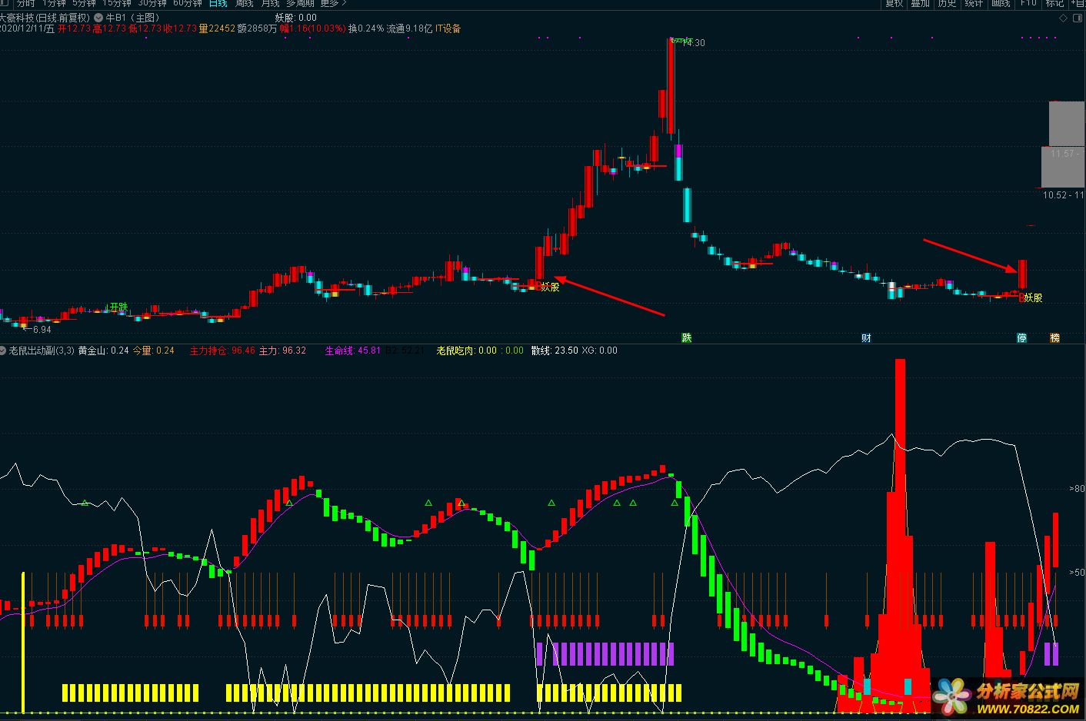Click the 主力持仓: 96.46 value
Screen dimensions: 1086x721
click(222, 351)
